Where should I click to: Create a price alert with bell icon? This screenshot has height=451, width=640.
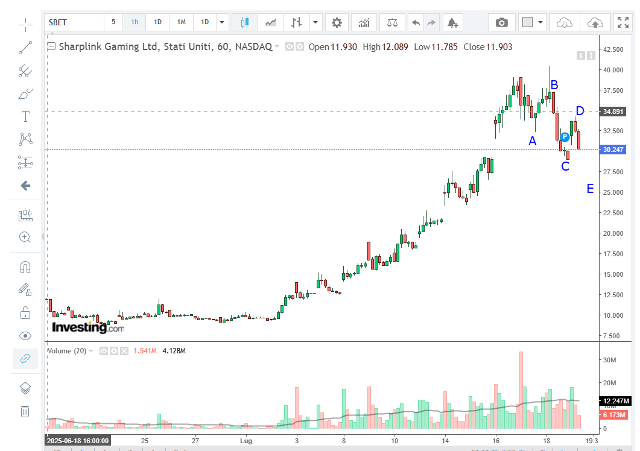point(452,22)
